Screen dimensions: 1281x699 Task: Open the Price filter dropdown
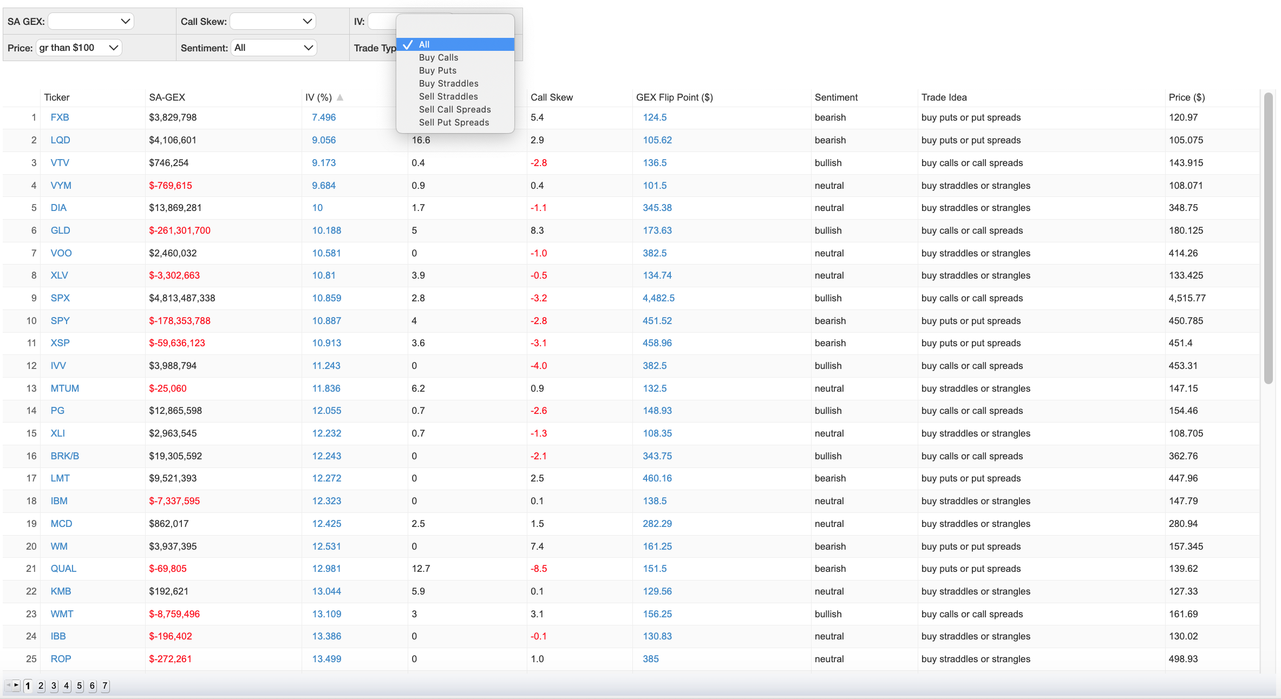[x=79, y=48]
